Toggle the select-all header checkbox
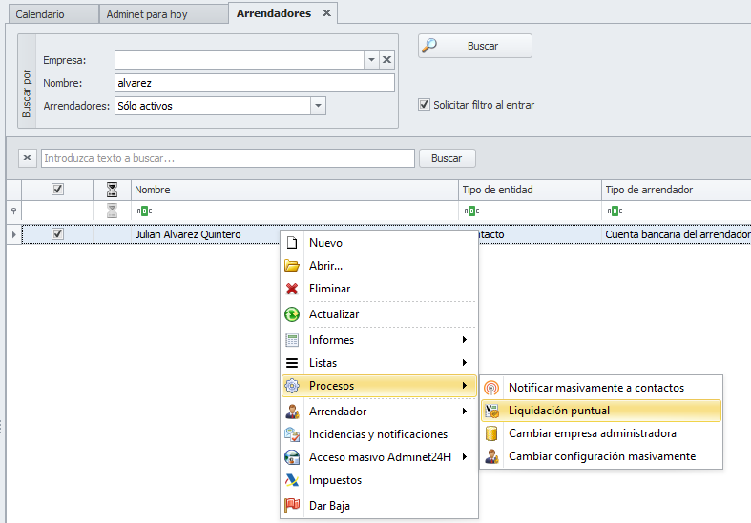Viewport: 751px width, 523px height. point(57,190)
